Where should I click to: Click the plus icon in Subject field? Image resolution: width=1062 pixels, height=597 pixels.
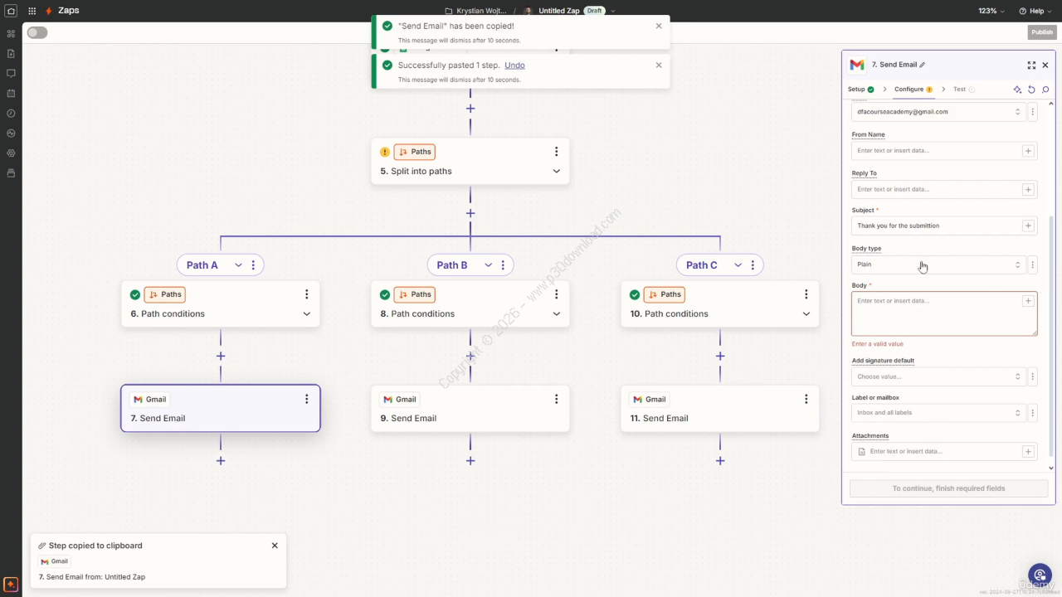pos(1028,226)
